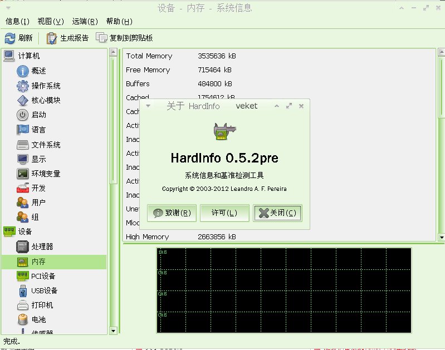The height and width of the screenshot is (350, 445).
Task: Select the Printers (打印机) icon
Action: (23, 305)
